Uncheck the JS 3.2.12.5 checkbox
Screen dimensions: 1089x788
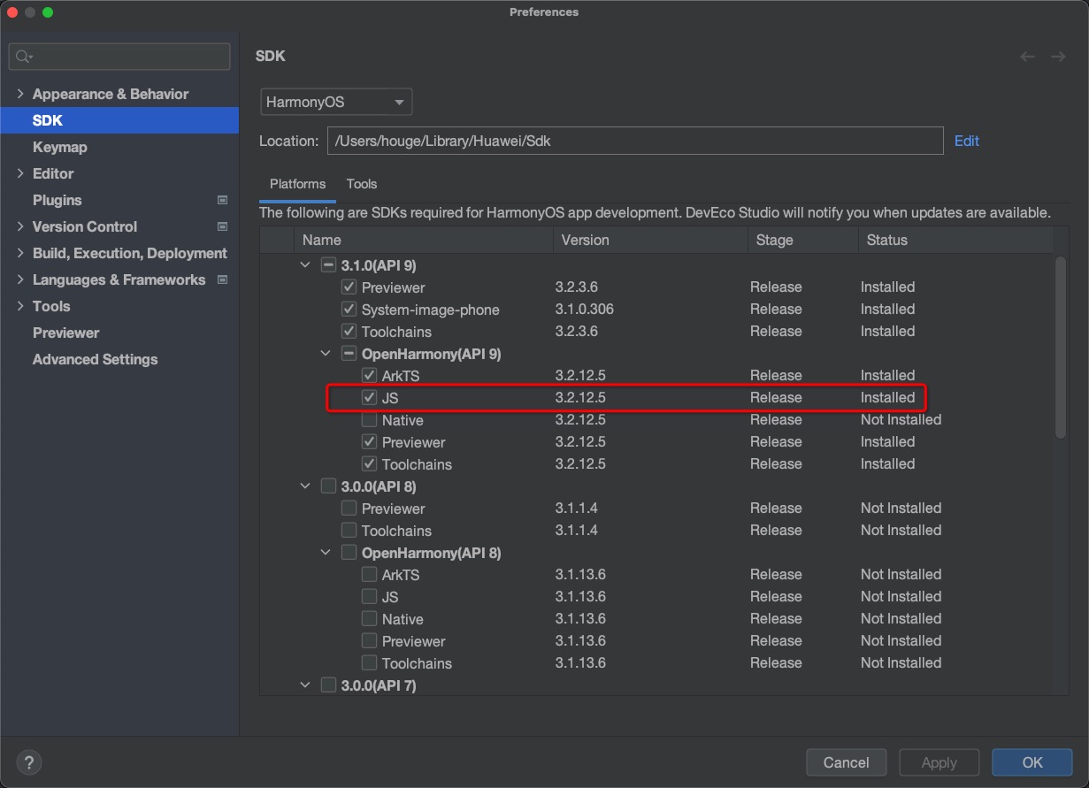(x=369, y=398)
